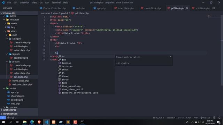Viewport: 223px width, 125px height.
Task: Select the throw keyword suggestion
Action: coord(86,80)
